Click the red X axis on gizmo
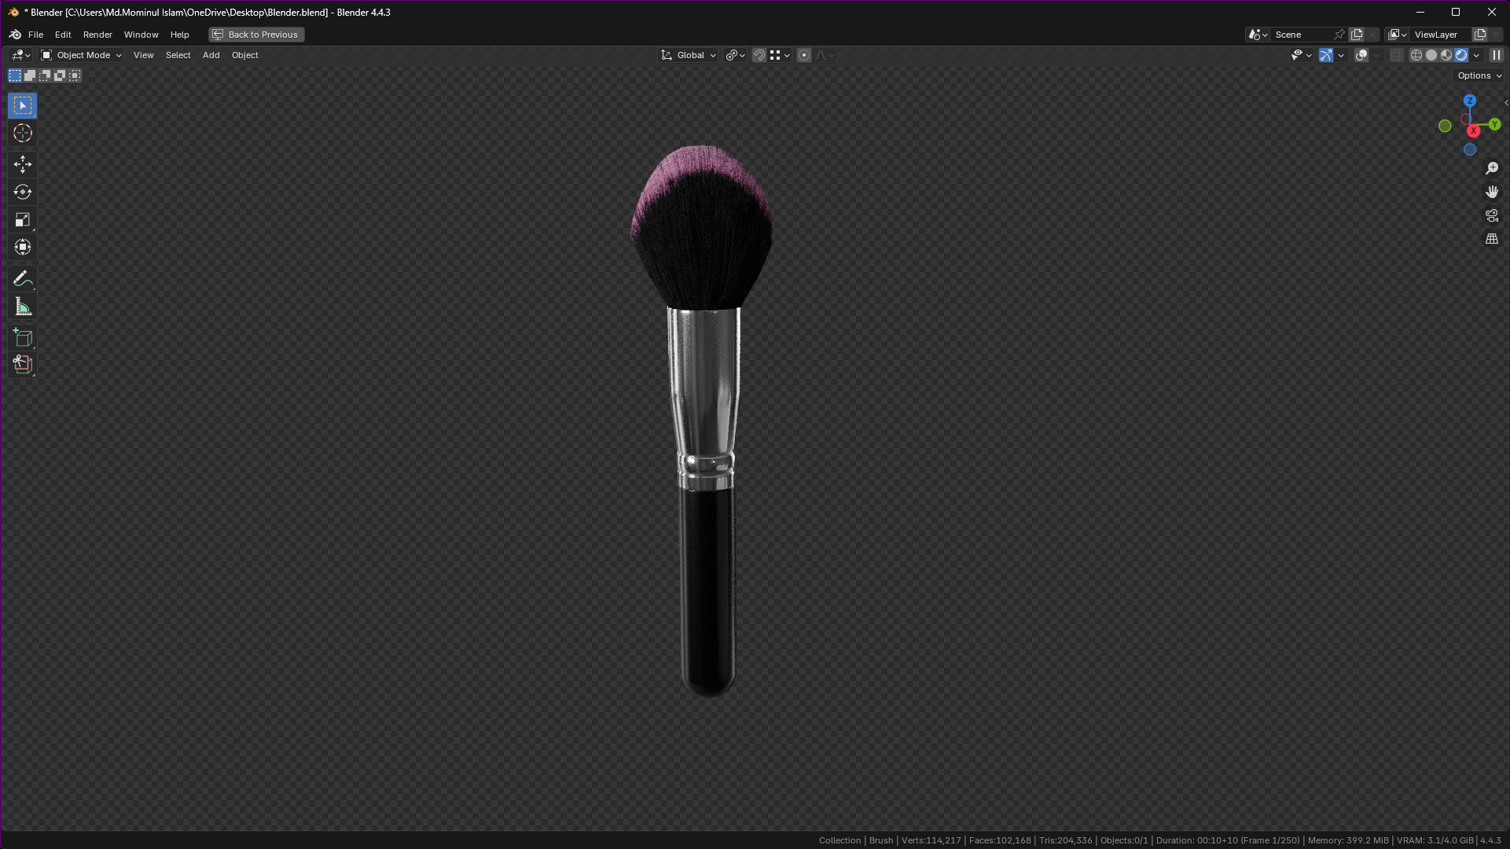1510x849 pixels. (1474, 131)
